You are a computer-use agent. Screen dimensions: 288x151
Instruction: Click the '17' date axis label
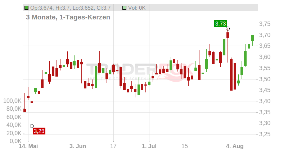point(113,146)
